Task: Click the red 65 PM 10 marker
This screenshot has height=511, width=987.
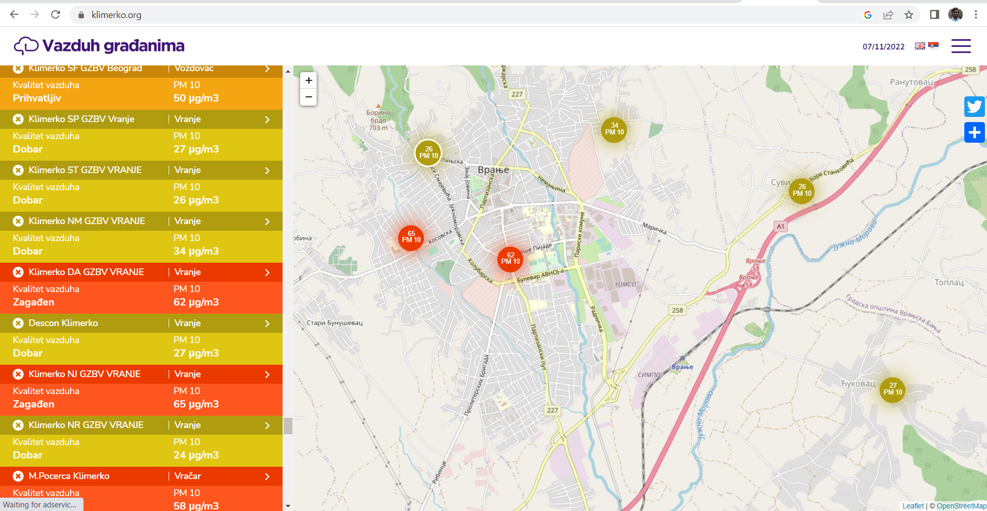Action: 411,237
